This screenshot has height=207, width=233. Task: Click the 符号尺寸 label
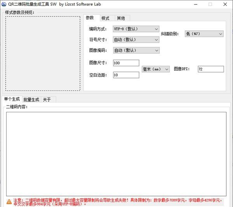[98, 40]
